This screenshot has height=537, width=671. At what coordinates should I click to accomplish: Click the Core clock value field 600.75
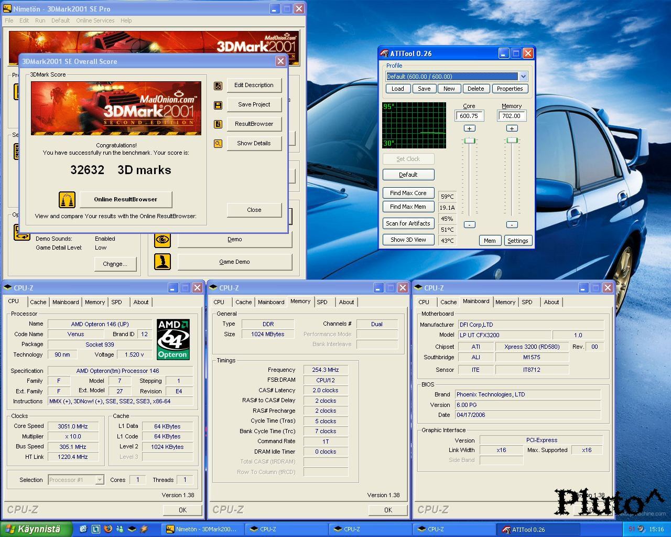pos(469,116)
